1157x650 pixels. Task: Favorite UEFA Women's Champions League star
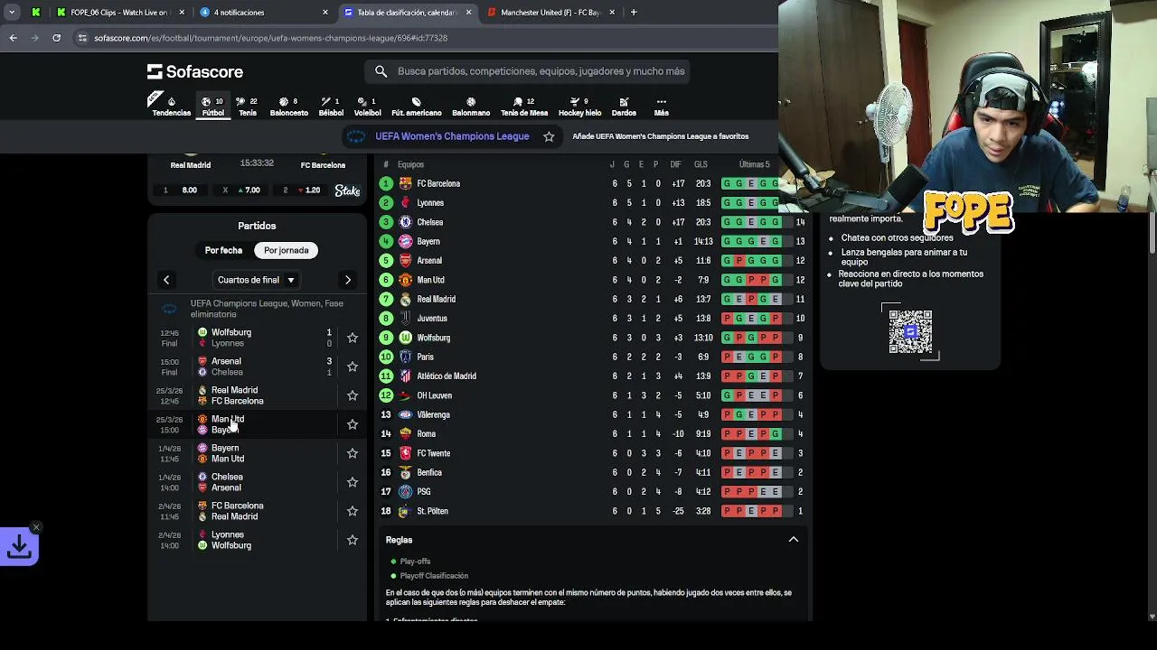549,136
